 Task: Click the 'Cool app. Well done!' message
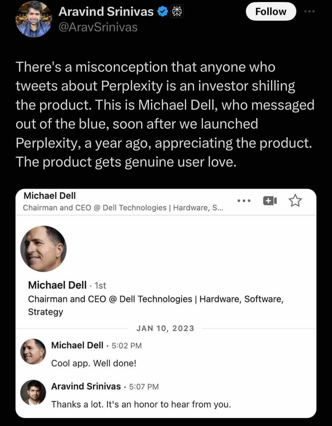[x=93, y=363]
